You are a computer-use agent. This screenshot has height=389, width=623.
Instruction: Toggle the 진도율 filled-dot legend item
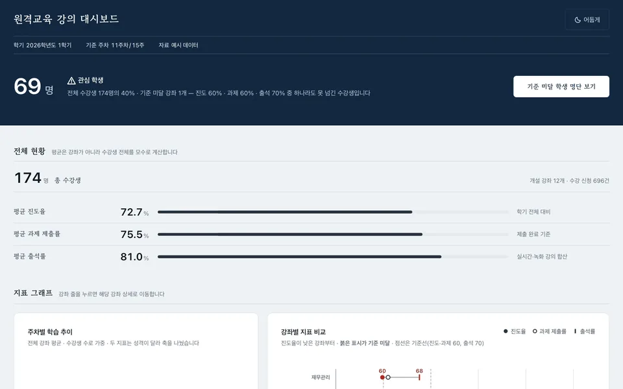[x=515, y=331]
